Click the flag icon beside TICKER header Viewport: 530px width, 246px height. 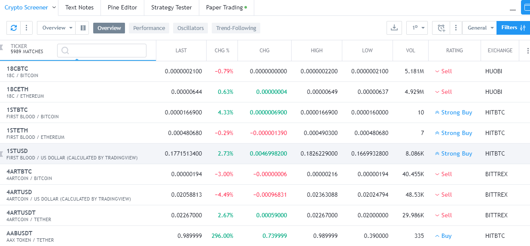(x=2, y=47)
